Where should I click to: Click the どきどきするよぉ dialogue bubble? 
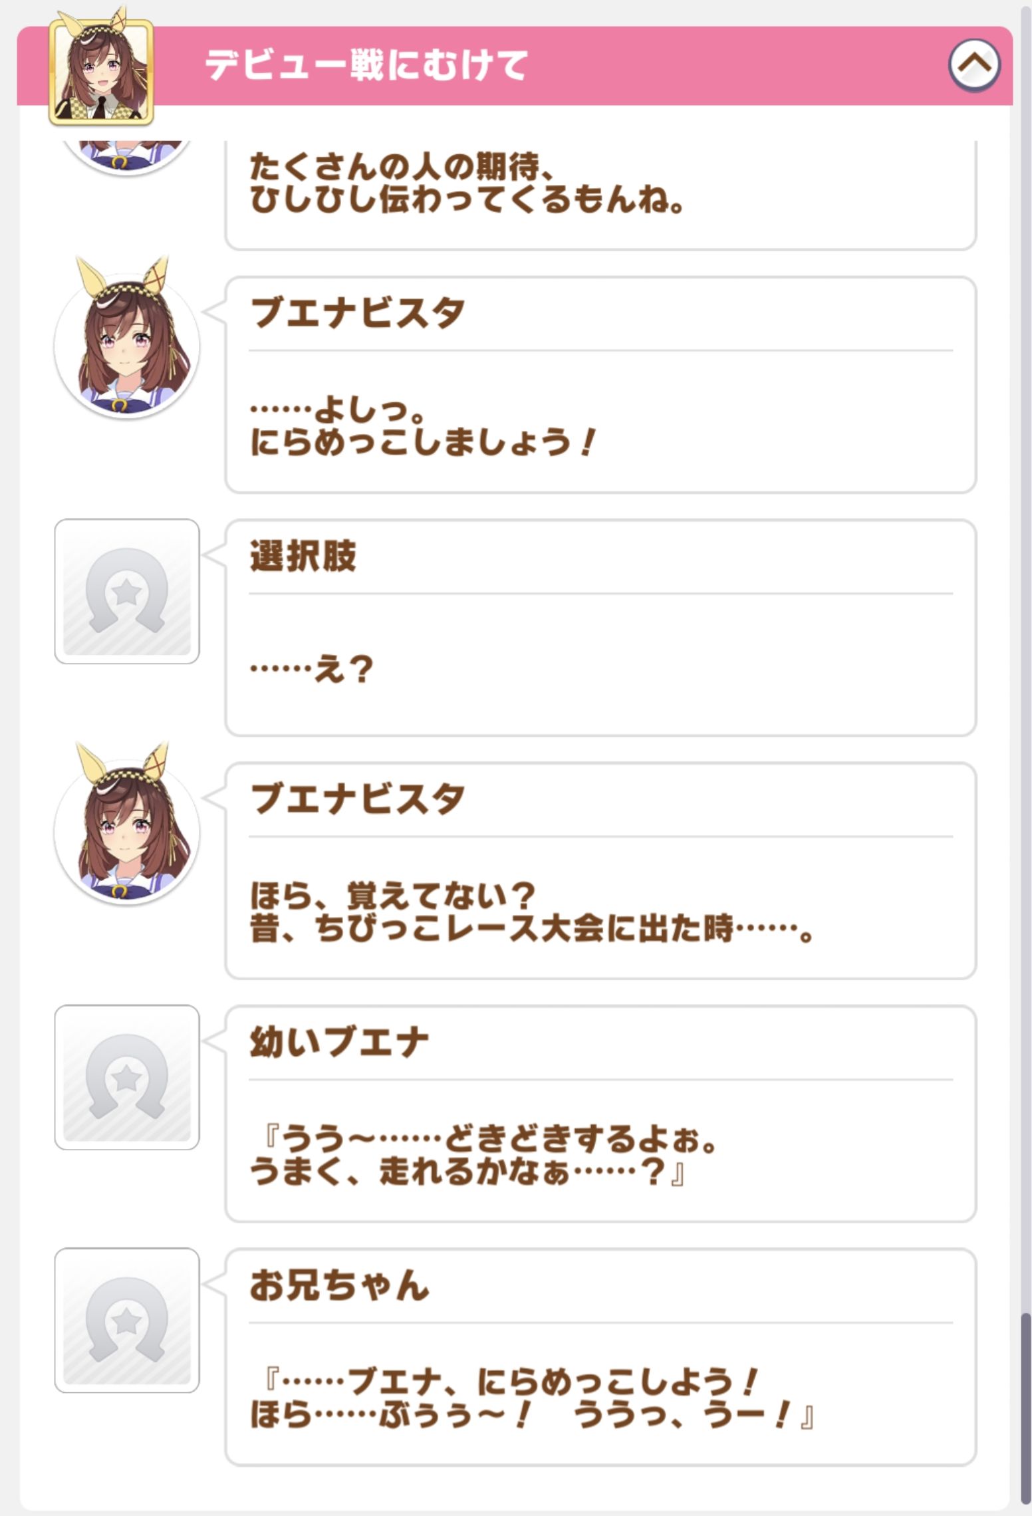600,1154
